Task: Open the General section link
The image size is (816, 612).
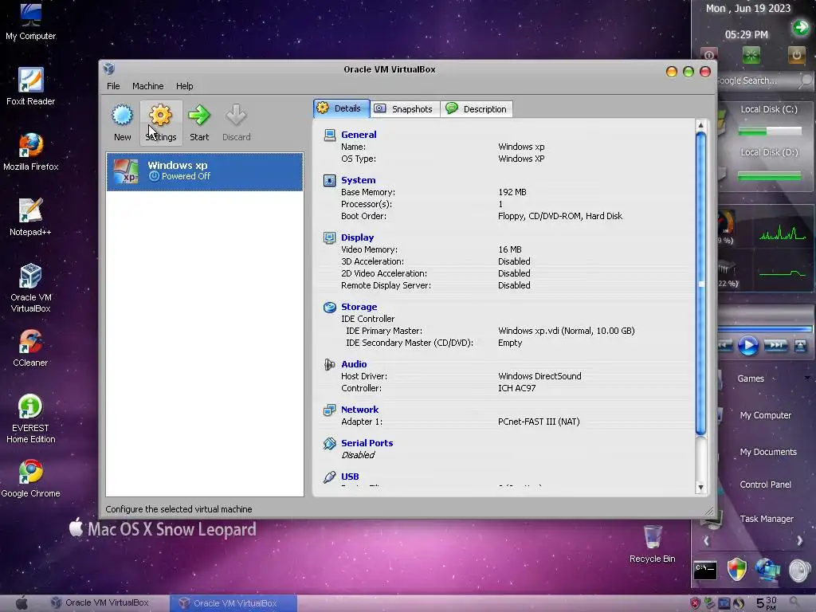Action: (359, 134)
